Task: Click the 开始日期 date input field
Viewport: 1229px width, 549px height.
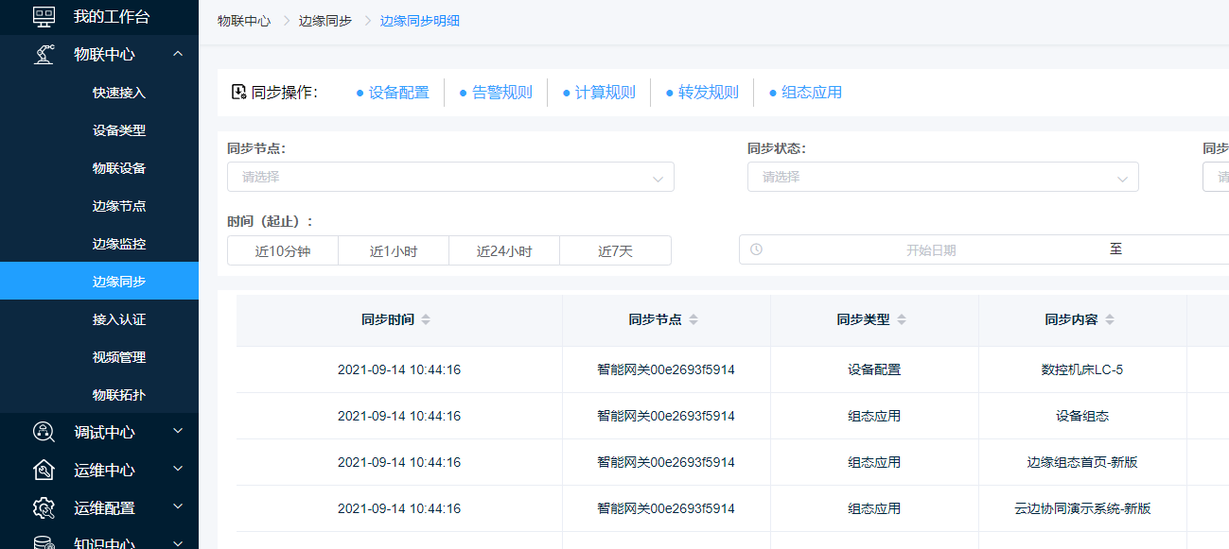Action: tap(931, 250)
